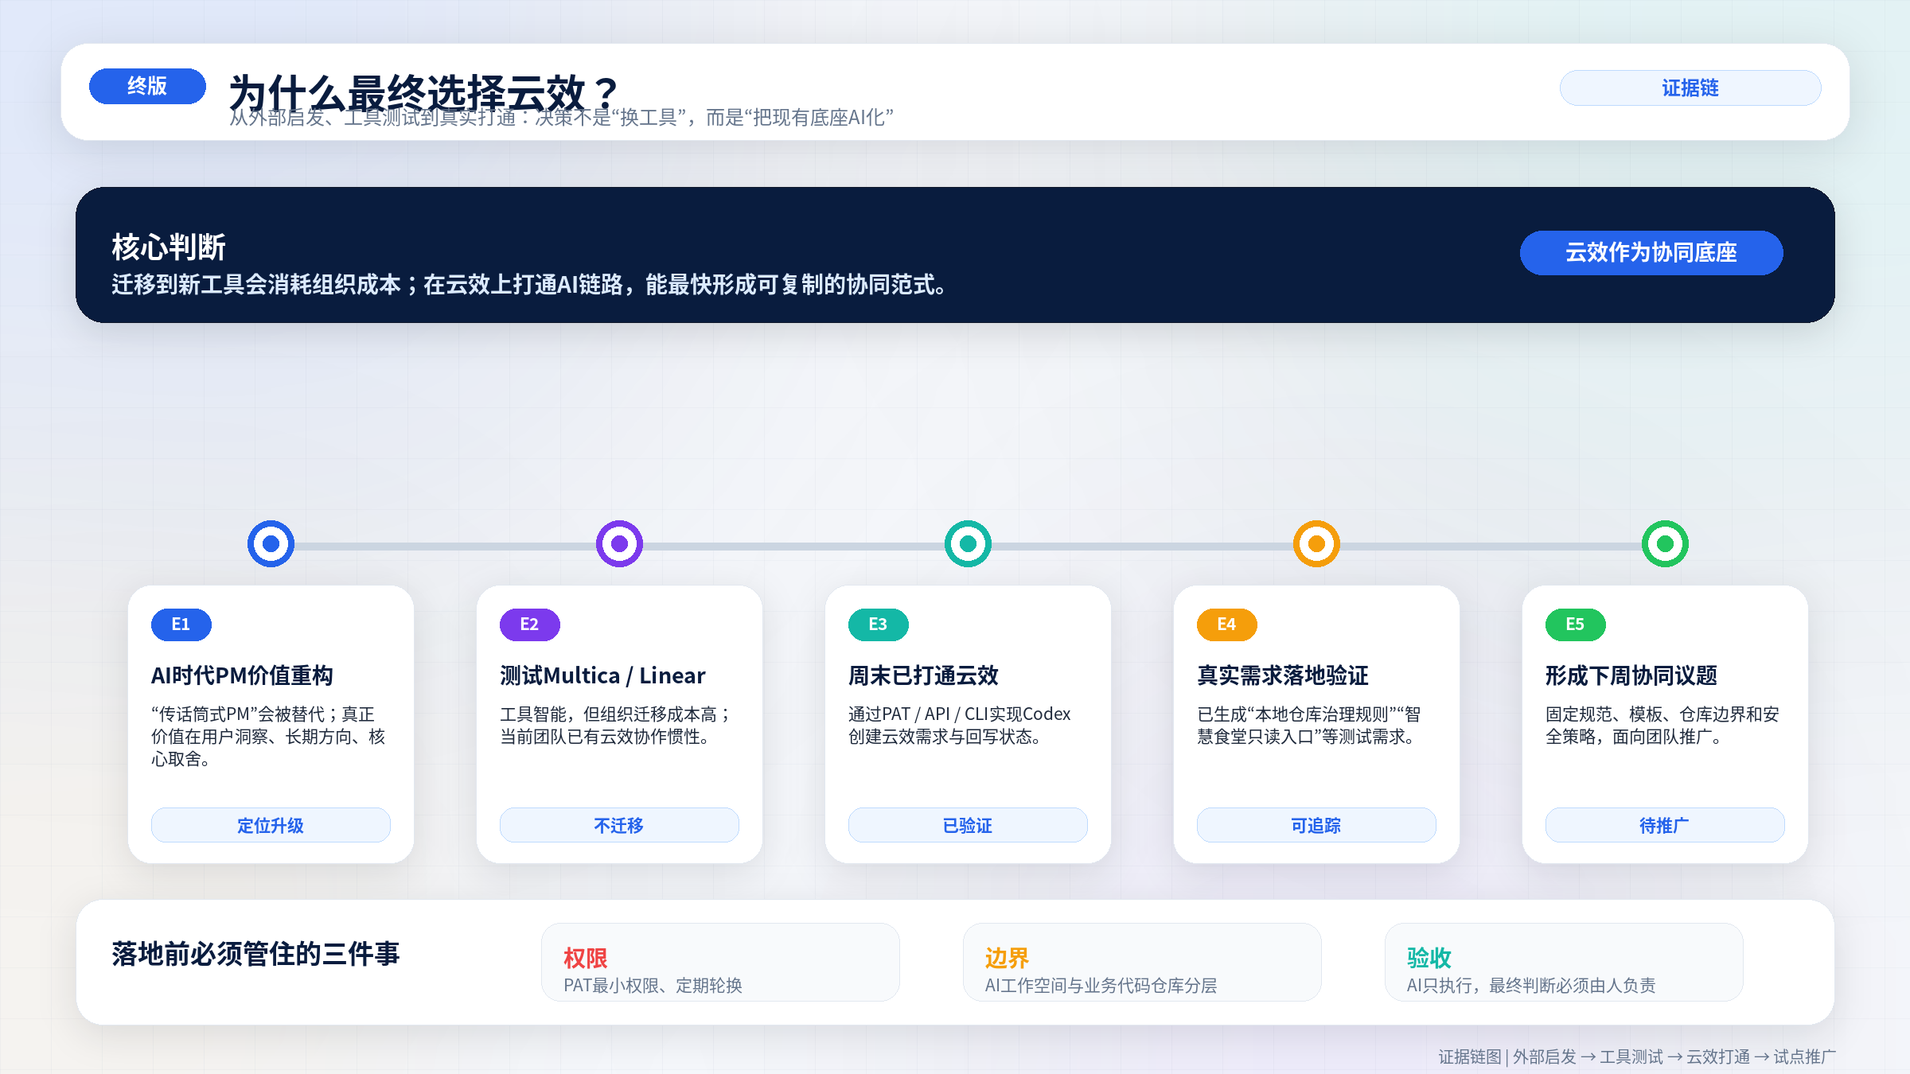Click the heading 真实需求落地验证
The image size is (1910, 1074).
pos(1283,675)
